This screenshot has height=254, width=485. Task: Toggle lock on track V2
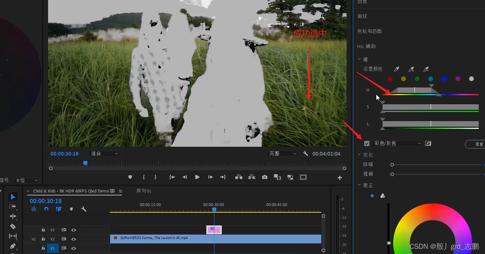(43, 239)
